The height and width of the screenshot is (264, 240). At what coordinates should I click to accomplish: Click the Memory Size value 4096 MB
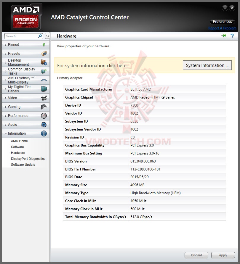click(137, 185)
